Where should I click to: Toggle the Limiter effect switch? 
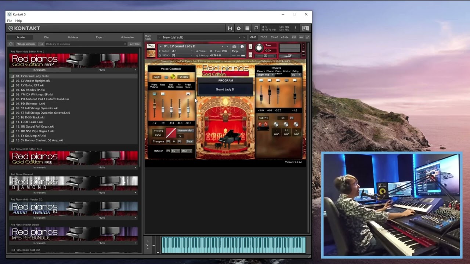point(286,80)
